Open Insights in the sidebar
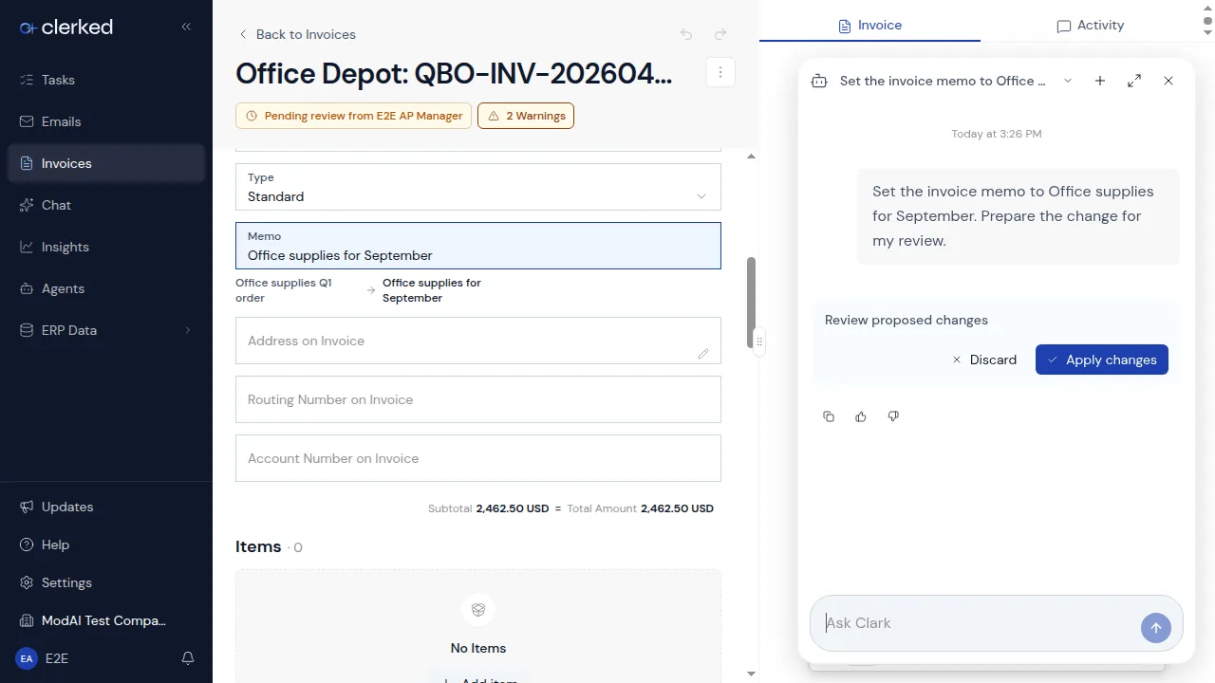Image resolution: width=1215 pixels, height=683 pixels. click(x=106, y=247)
